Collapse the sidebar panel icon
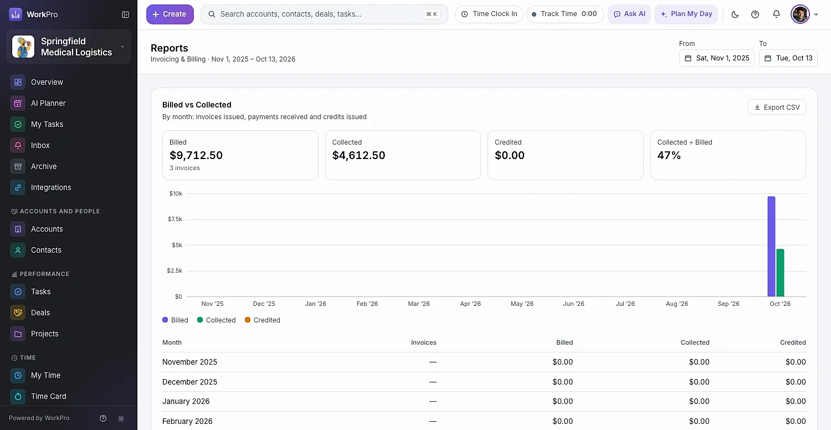Screen dimensions: 831x430 125,14
